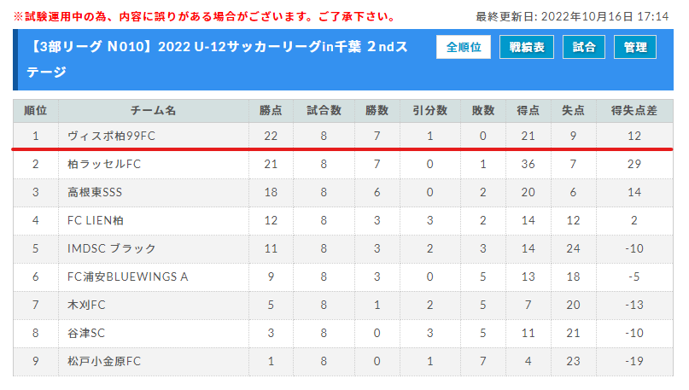This screenshot has width=689, height=390.
Task: Select team FC LIEN柏
Action: click(96, 220)
